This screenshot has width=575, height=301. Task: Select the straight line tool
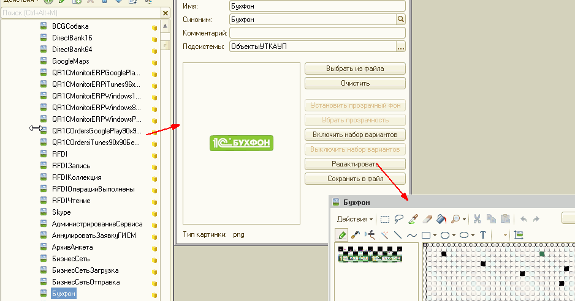(x=397, y=235)
